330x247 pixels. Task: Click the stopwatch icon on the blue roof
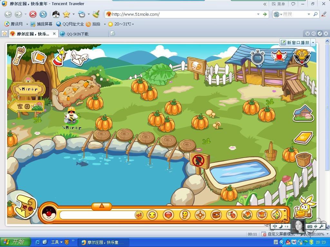[x=257, y=57]
